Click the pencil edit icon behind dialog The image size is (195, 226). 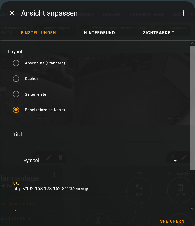click(x=49, y=157)
